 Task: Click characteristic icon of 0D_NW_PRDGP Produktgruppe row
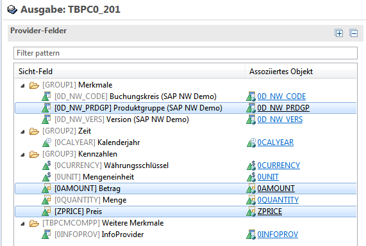[x=46, y=108]
